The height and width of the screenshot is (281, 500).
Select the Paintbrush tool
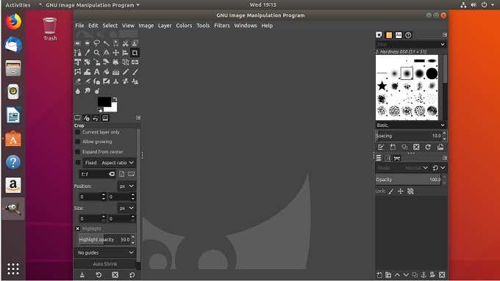pyautogui.click(x=135, y=72)
